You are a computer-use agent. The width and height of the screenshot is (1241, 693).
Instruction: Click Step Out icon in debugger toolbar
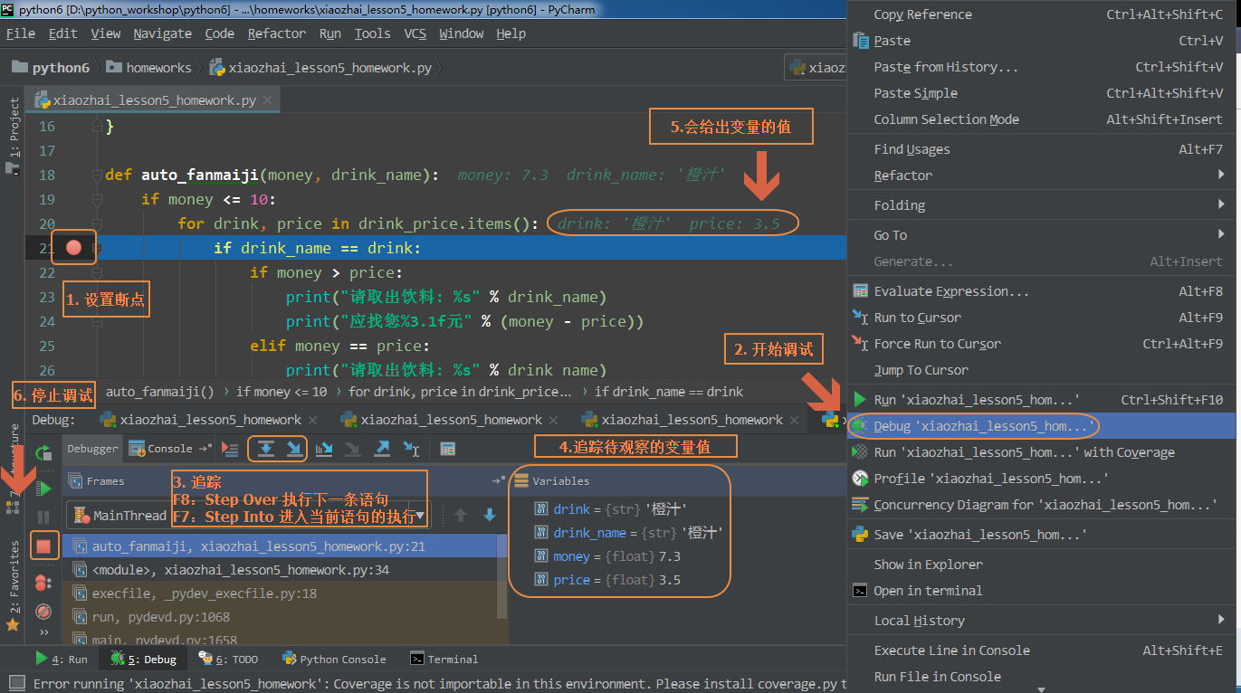pyautogui.click(x=382, y=449)
